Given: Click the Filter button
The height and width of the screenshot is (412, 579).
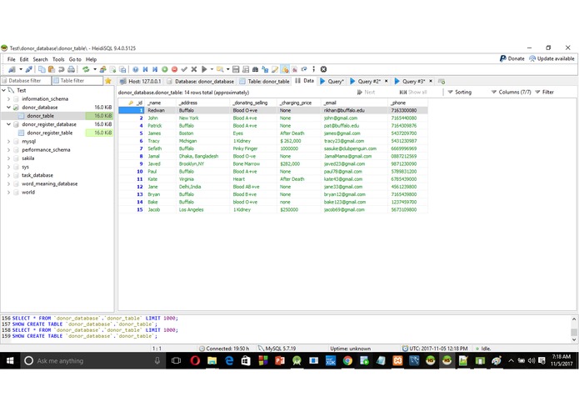Looking at the screenshot, I should click(x=544, y=92).
